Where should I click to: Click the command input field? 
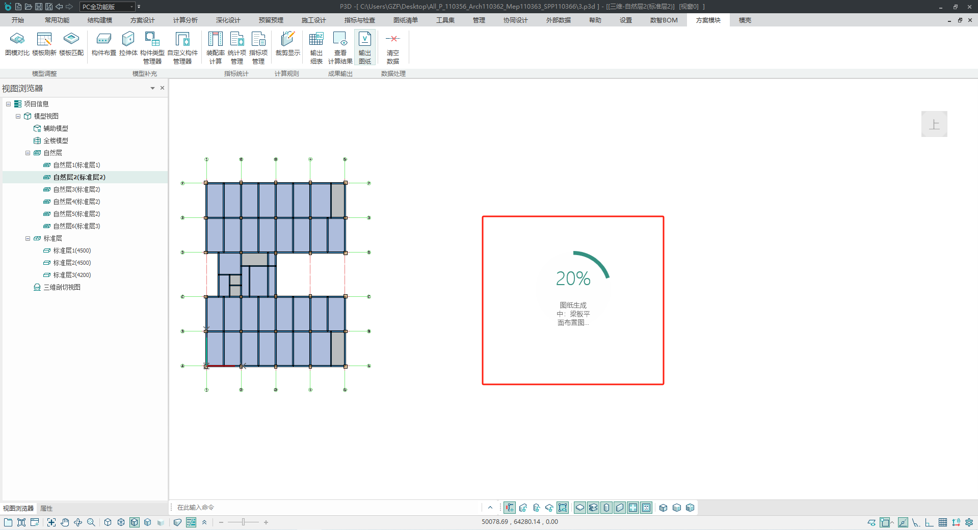[x=326, y=508]
